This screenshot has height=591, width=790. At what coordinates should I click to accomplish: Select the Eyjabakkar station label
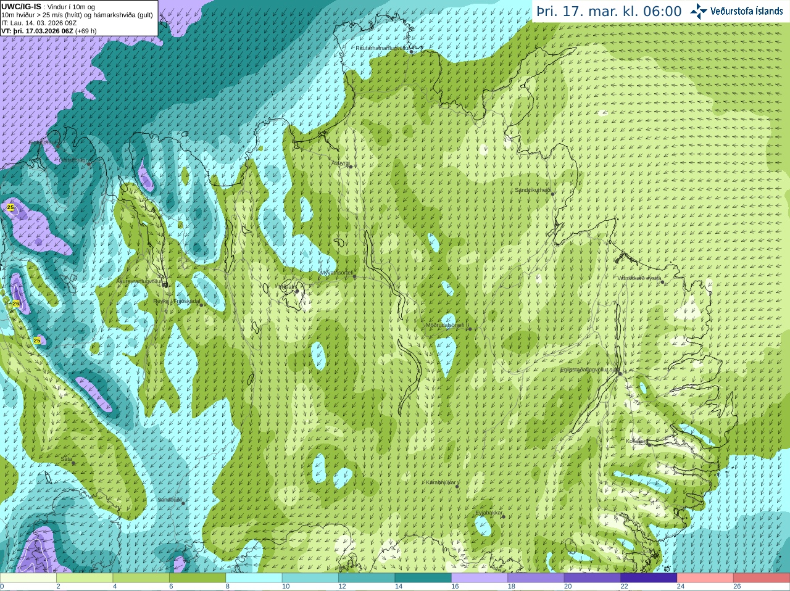point(489,513)
